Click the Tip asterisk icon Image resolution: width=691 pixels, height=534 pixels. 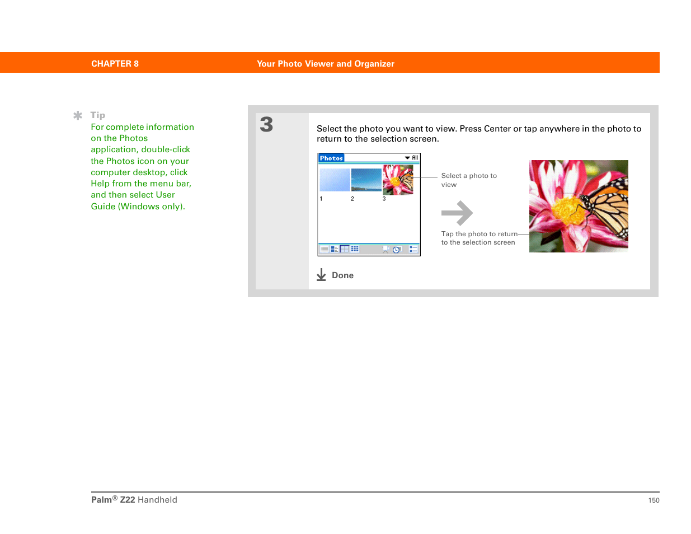click(x=78, y=115)
